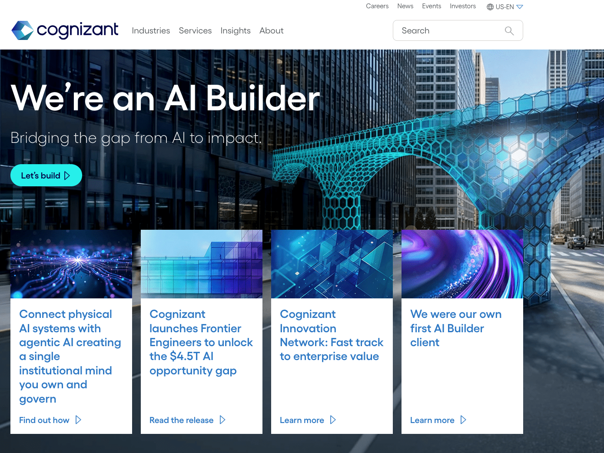Open the News link
Image resolution: width=604 pixels, height=453 pixels.
pyautogui.click(x=405, y=6)
